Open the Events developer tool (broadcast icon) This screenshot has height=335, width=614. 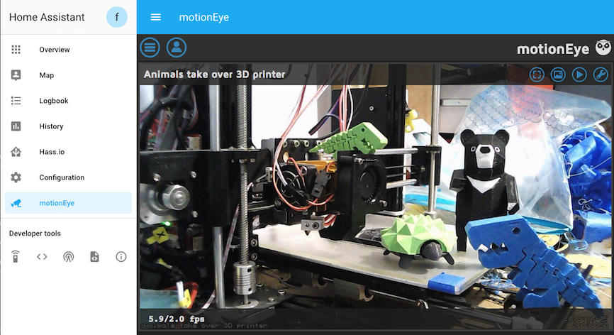tap(69, 257)
